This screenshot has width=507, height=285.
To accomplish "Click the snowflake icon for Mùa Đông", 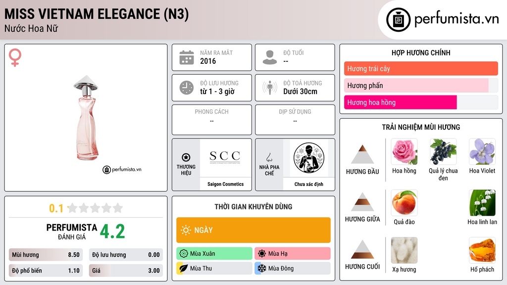I will click(262, 268).
